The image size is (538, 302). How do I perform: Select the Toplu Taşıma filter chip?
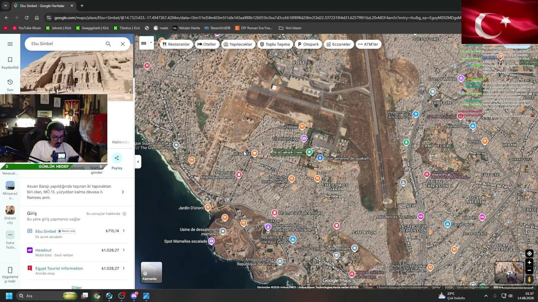tap(275, 44)
